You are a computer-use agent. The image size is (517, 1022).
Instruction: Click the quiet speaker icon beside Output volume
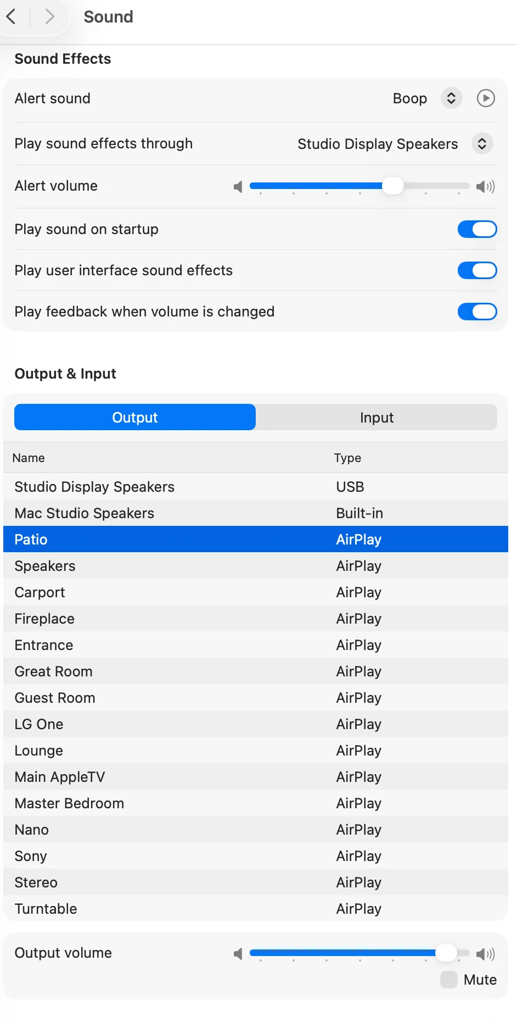point(238,954)
